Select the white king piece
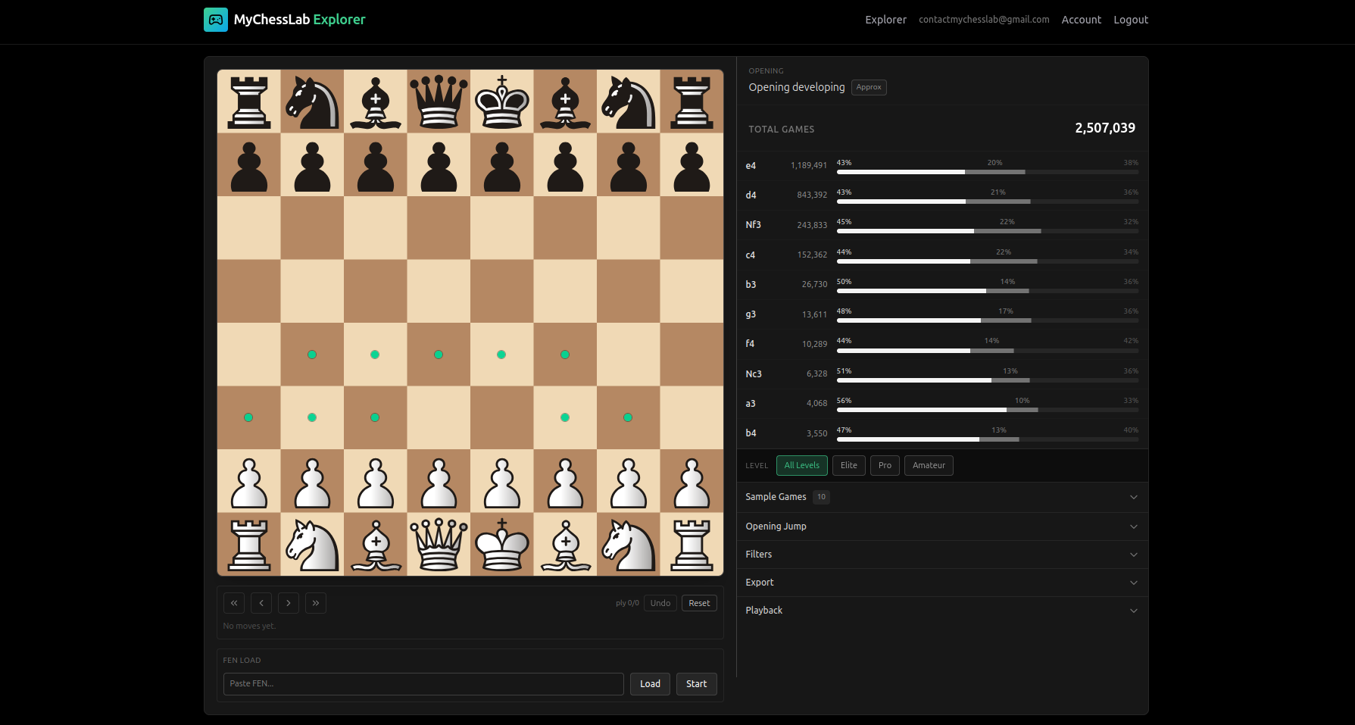1355x725 pixels. [x=501, y=544]
